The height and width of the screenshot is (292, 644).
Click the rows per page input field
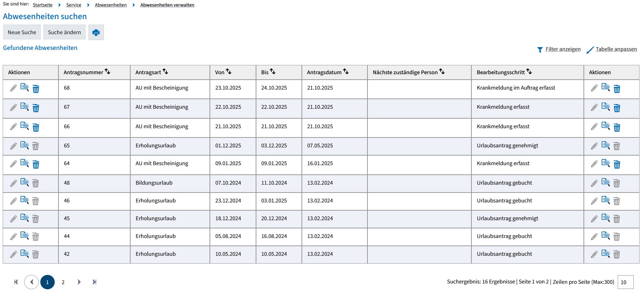click(x=625, y=282)
